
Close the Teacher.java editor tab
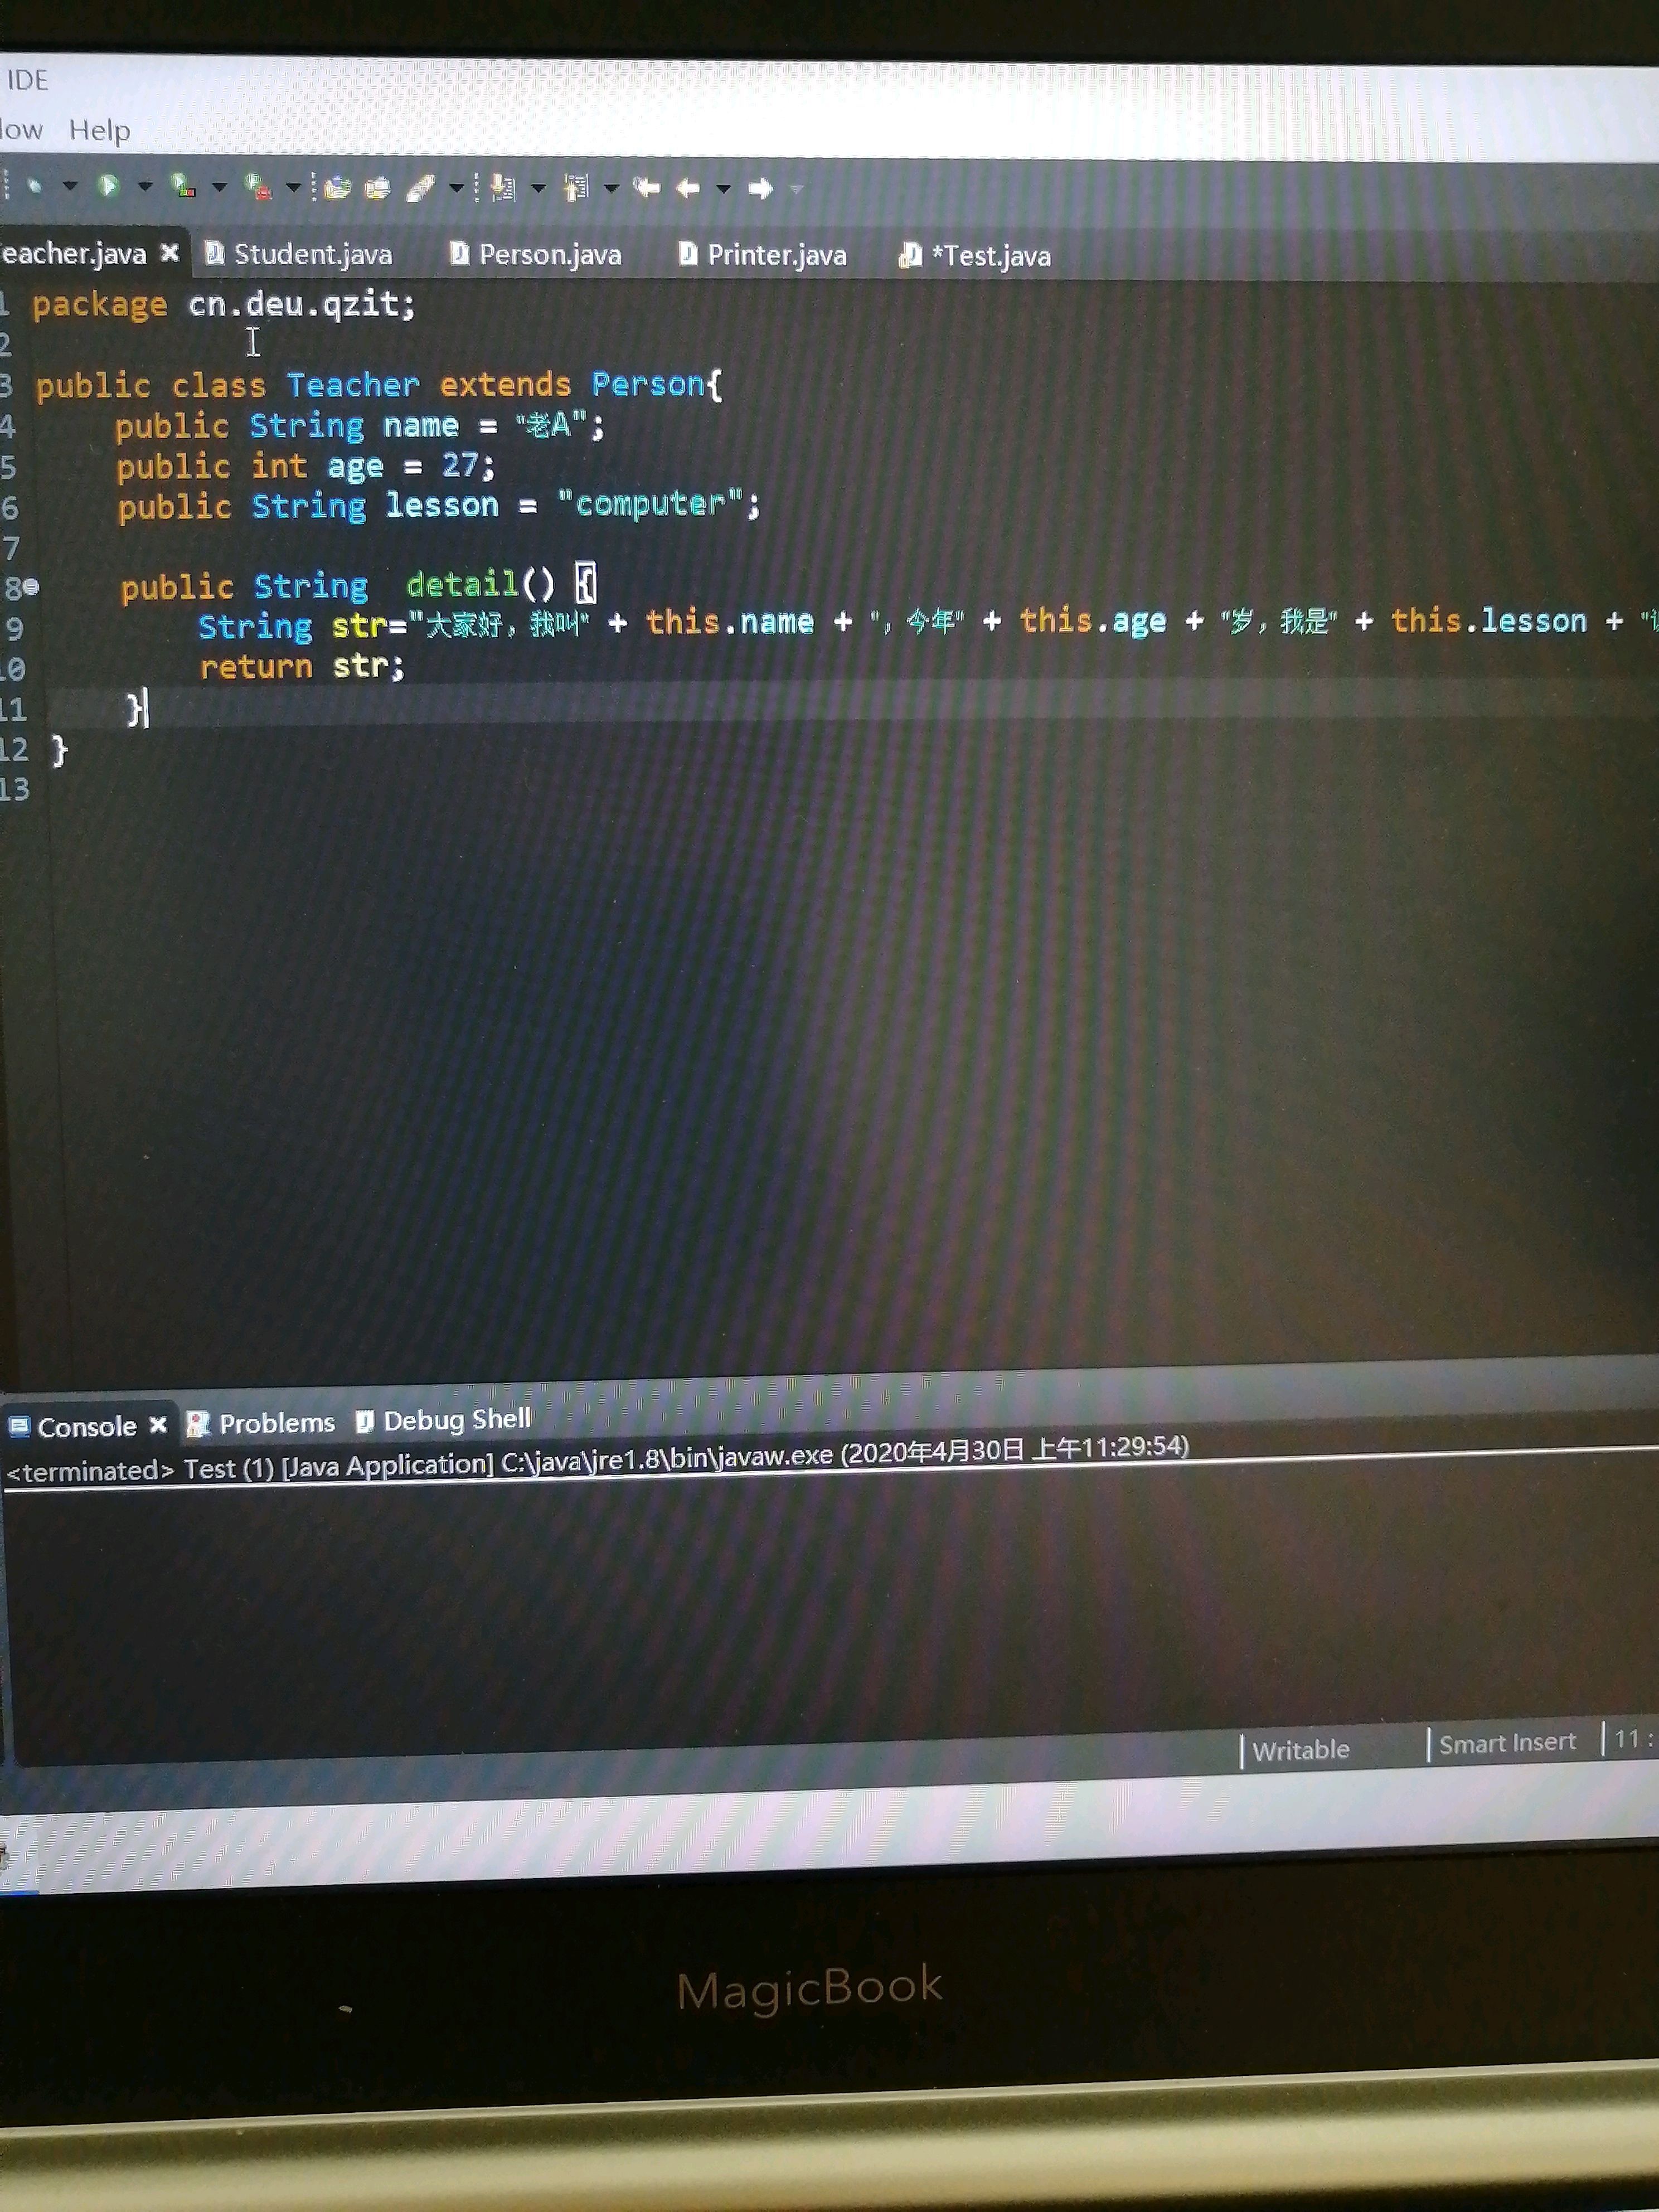170,253
